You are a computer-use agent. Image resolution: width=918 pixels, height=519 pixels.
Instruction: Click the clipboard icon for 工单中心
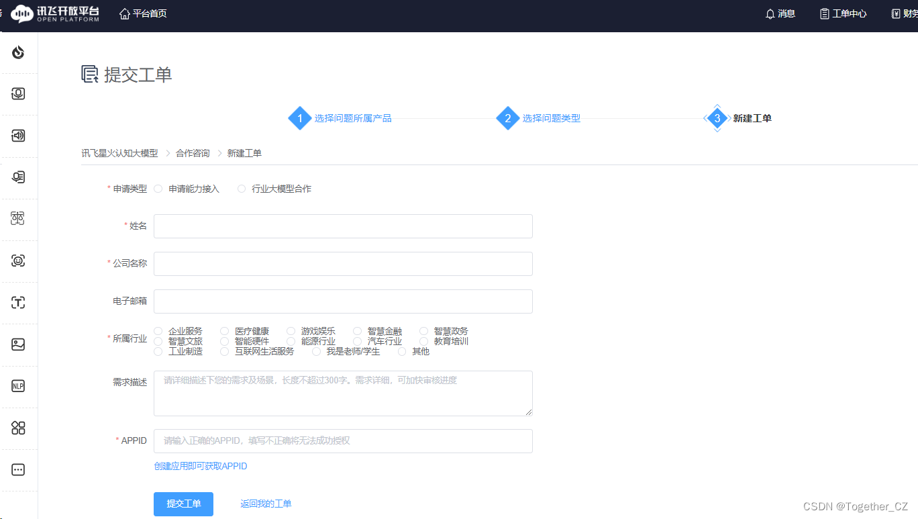(x=825, y=13)
